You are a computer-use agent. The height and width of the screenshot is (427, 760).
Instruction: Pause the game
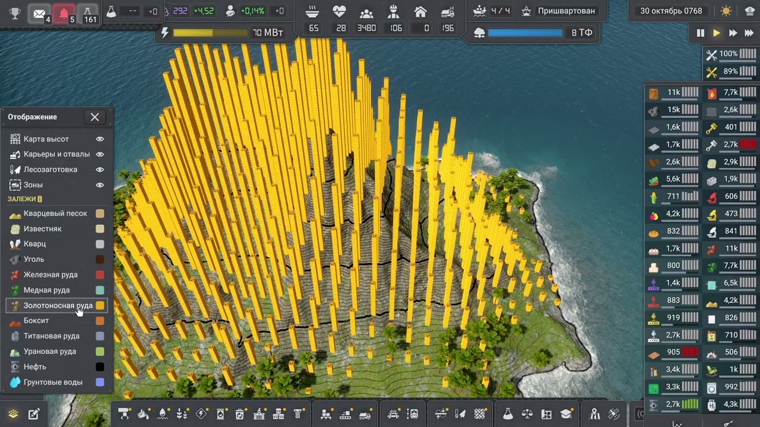[700, 33]
